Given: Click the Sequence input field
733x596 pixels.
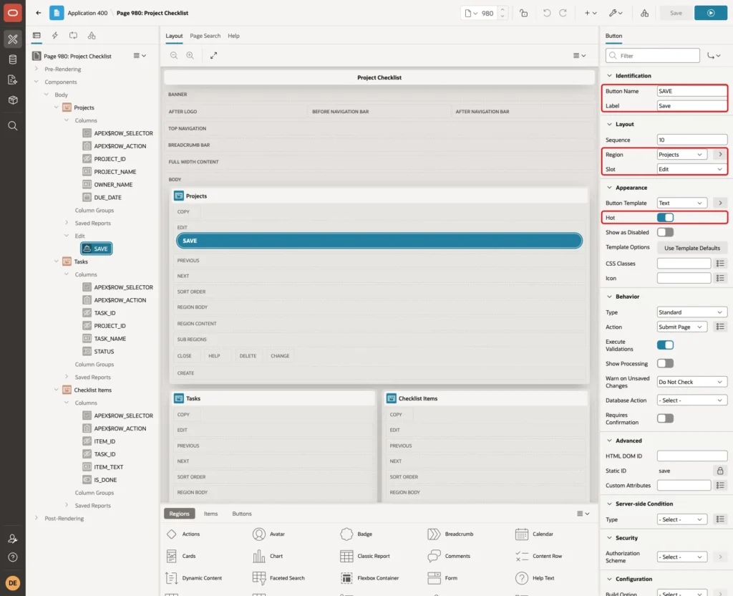Looking at the screenshot, I should click(692, 140).
